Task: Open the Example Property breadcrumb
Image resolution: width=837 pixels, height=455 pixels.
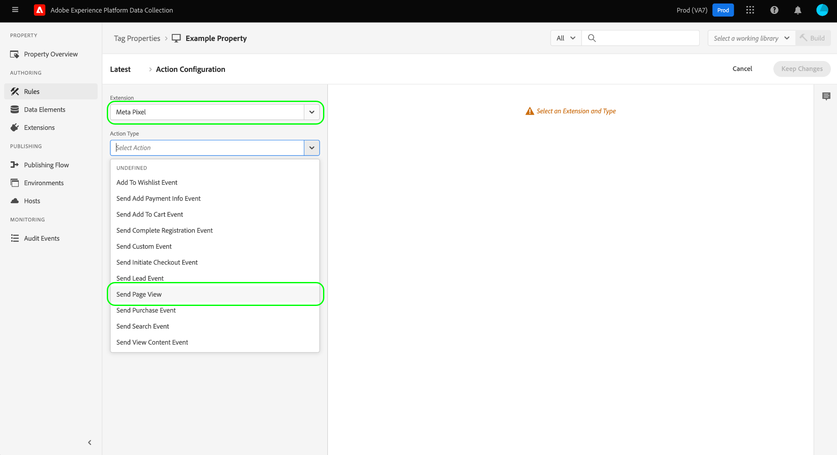Action: pos(216,38)
